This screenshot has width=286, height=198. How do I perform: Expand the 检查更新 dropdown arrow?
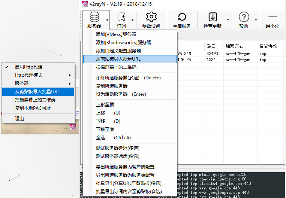[x=228, y=20]
